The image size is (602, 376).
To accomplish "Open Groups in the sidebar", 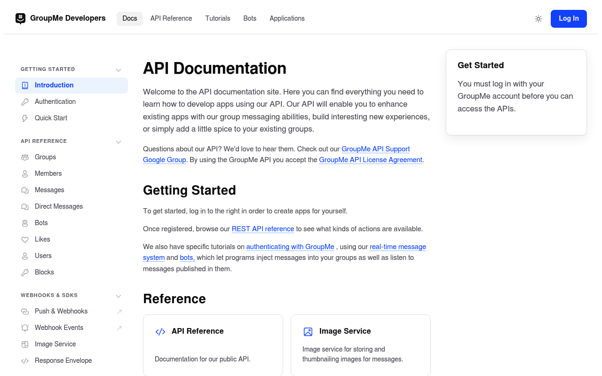I will pos(71,157).
